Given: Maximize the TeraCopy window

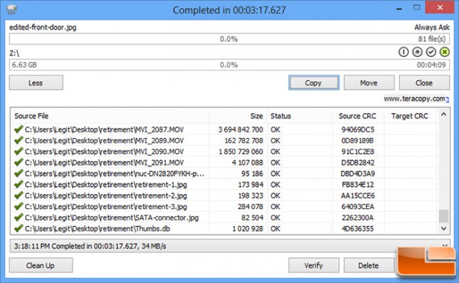Looking at the screenshot, I should click(416, 8).
